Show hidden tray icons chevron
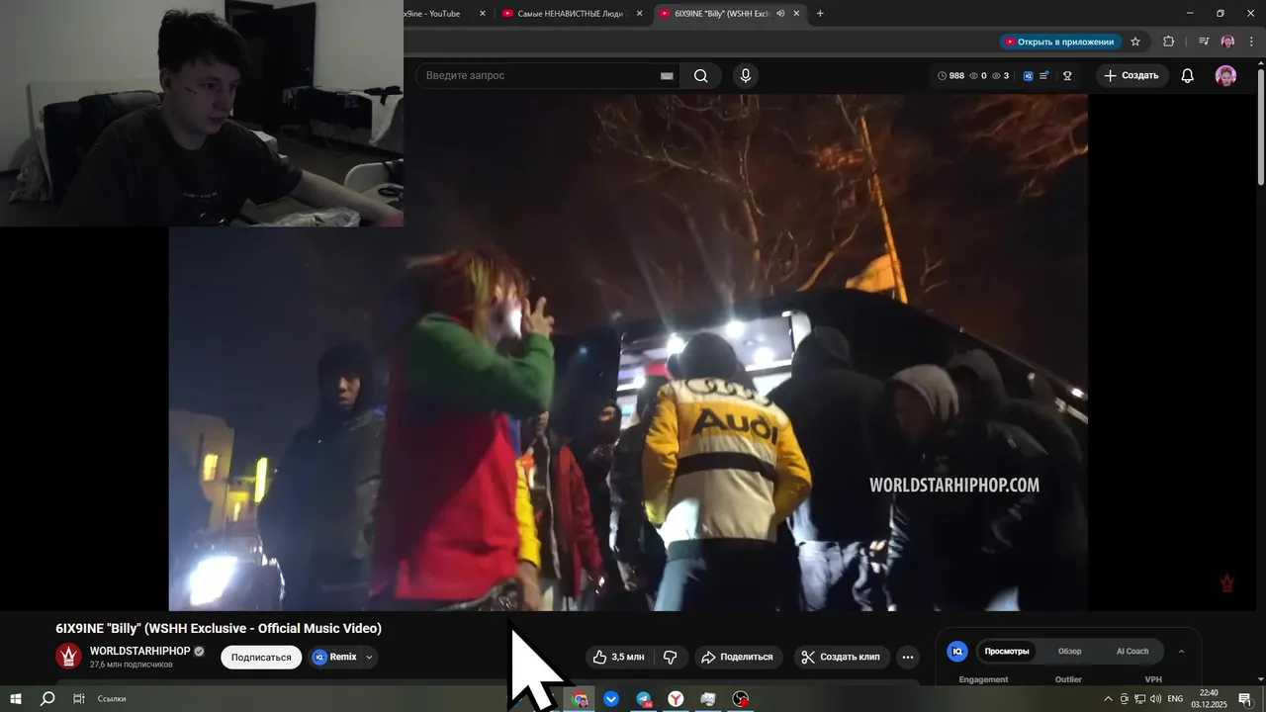The width and height of the screenshot is (1266, 712). click(1108, 699)
